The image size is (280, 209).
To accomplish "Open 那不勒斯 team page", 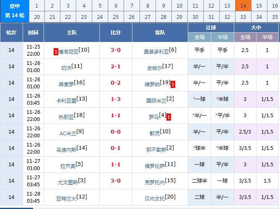I will tap(156, 150).
